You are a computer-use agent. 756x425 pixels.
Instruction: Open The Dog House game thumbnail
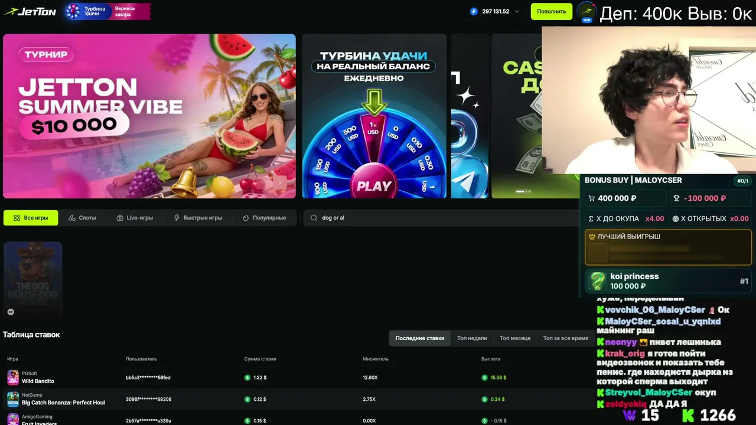coord(33,280)
